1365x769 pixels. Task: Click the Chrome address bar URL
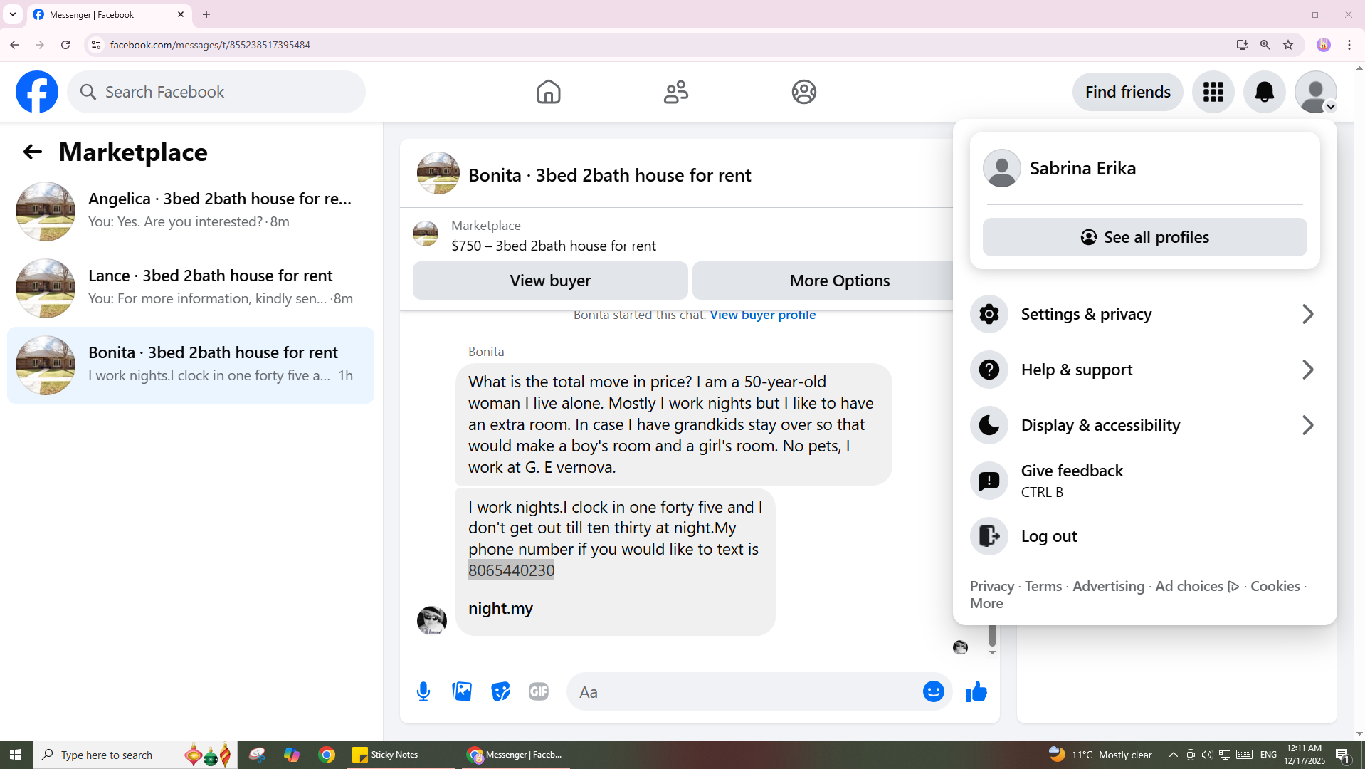(x=210, y=45)
